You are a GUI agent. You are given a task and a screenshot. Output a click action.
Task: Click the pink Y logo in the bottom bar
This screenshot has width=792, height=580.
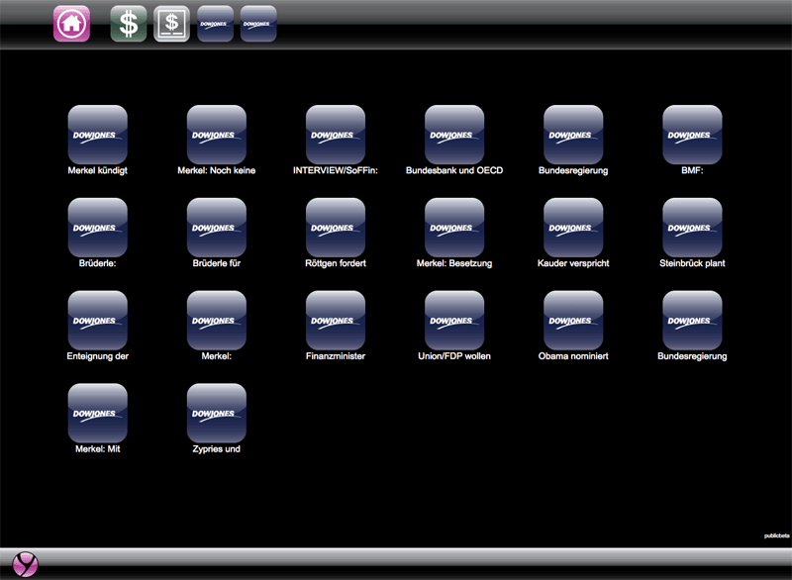[26, 564]
